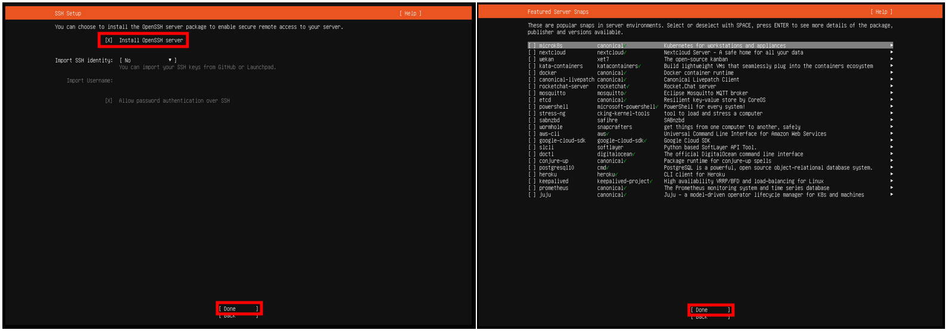The image size is (948, 333).
Task: Open details arrow for mosquitto row
Action: tap(891, 93)
